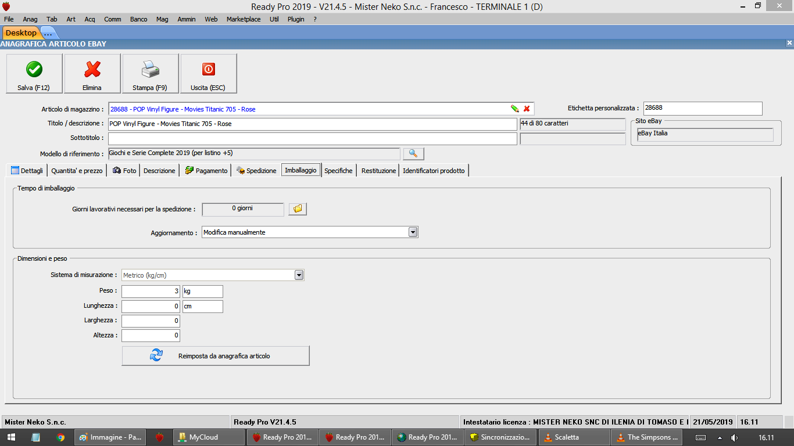Close the Anagrafica Articolo eBay panel
Image resolution: width=794 pixels, height=446 pixels.
789,43
